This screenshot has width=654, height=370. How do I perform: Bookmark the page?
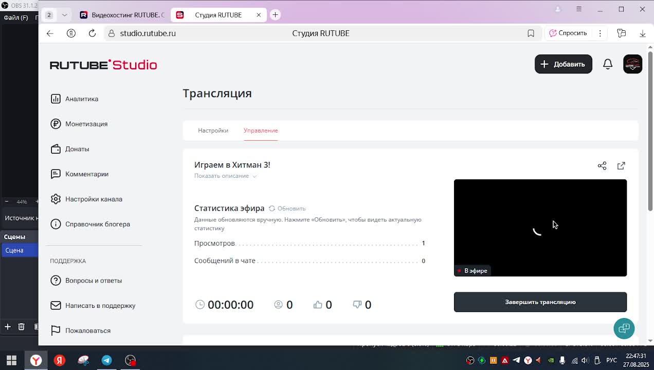coord(531,33)
